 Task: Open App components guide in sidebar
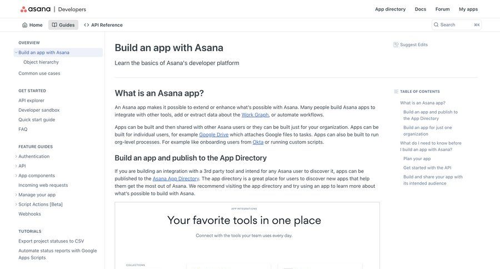(x=37, y=176)
